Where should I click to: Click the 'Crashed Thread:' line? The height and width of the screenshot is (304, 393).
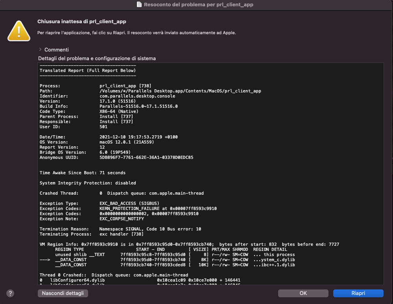click(x=122, y=193)
